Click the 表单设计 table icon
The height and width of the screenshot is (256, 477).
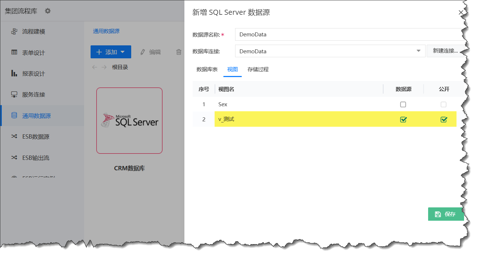[x=14, y=53]
